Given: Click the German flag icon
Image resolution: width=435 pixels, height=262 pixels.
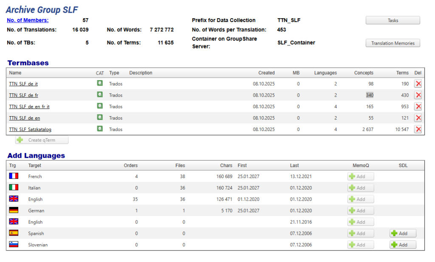Looking at the screenshot, I should pos(14,210).
